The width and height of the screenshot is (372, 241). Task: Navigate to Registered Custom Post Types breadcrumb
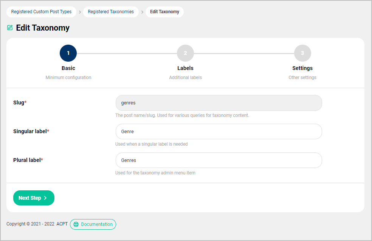[41, 12]
